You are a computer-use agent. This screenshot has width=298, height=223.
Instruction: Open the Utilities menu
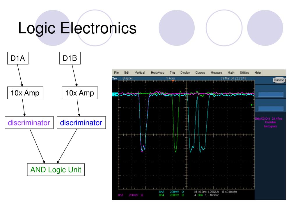click(x=244, y=73)
